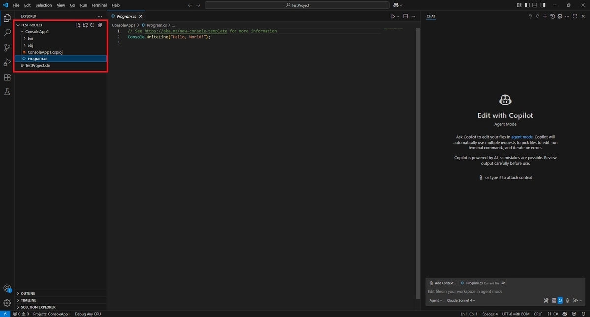Image resolution: width=590 pixels, height=317 pixels.
Task: Toggle the primary side bar layout button
Action: pos(527,5)
